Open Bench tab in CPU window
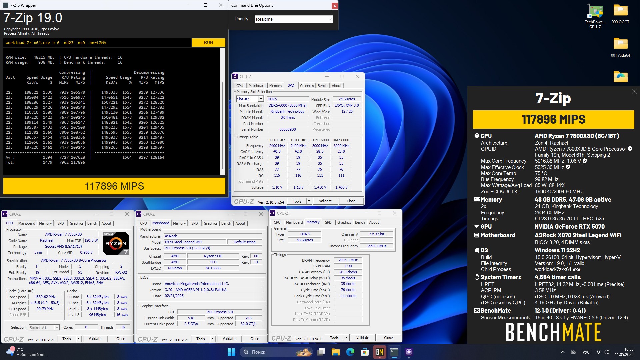Viewport: 640px width, 360px height. pos(92,223)
